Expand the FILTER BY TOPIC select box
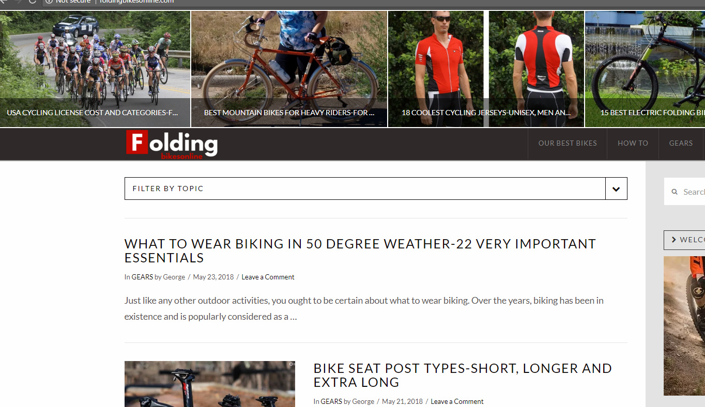The height and width of the screenshot is (407, 705). 376,189
